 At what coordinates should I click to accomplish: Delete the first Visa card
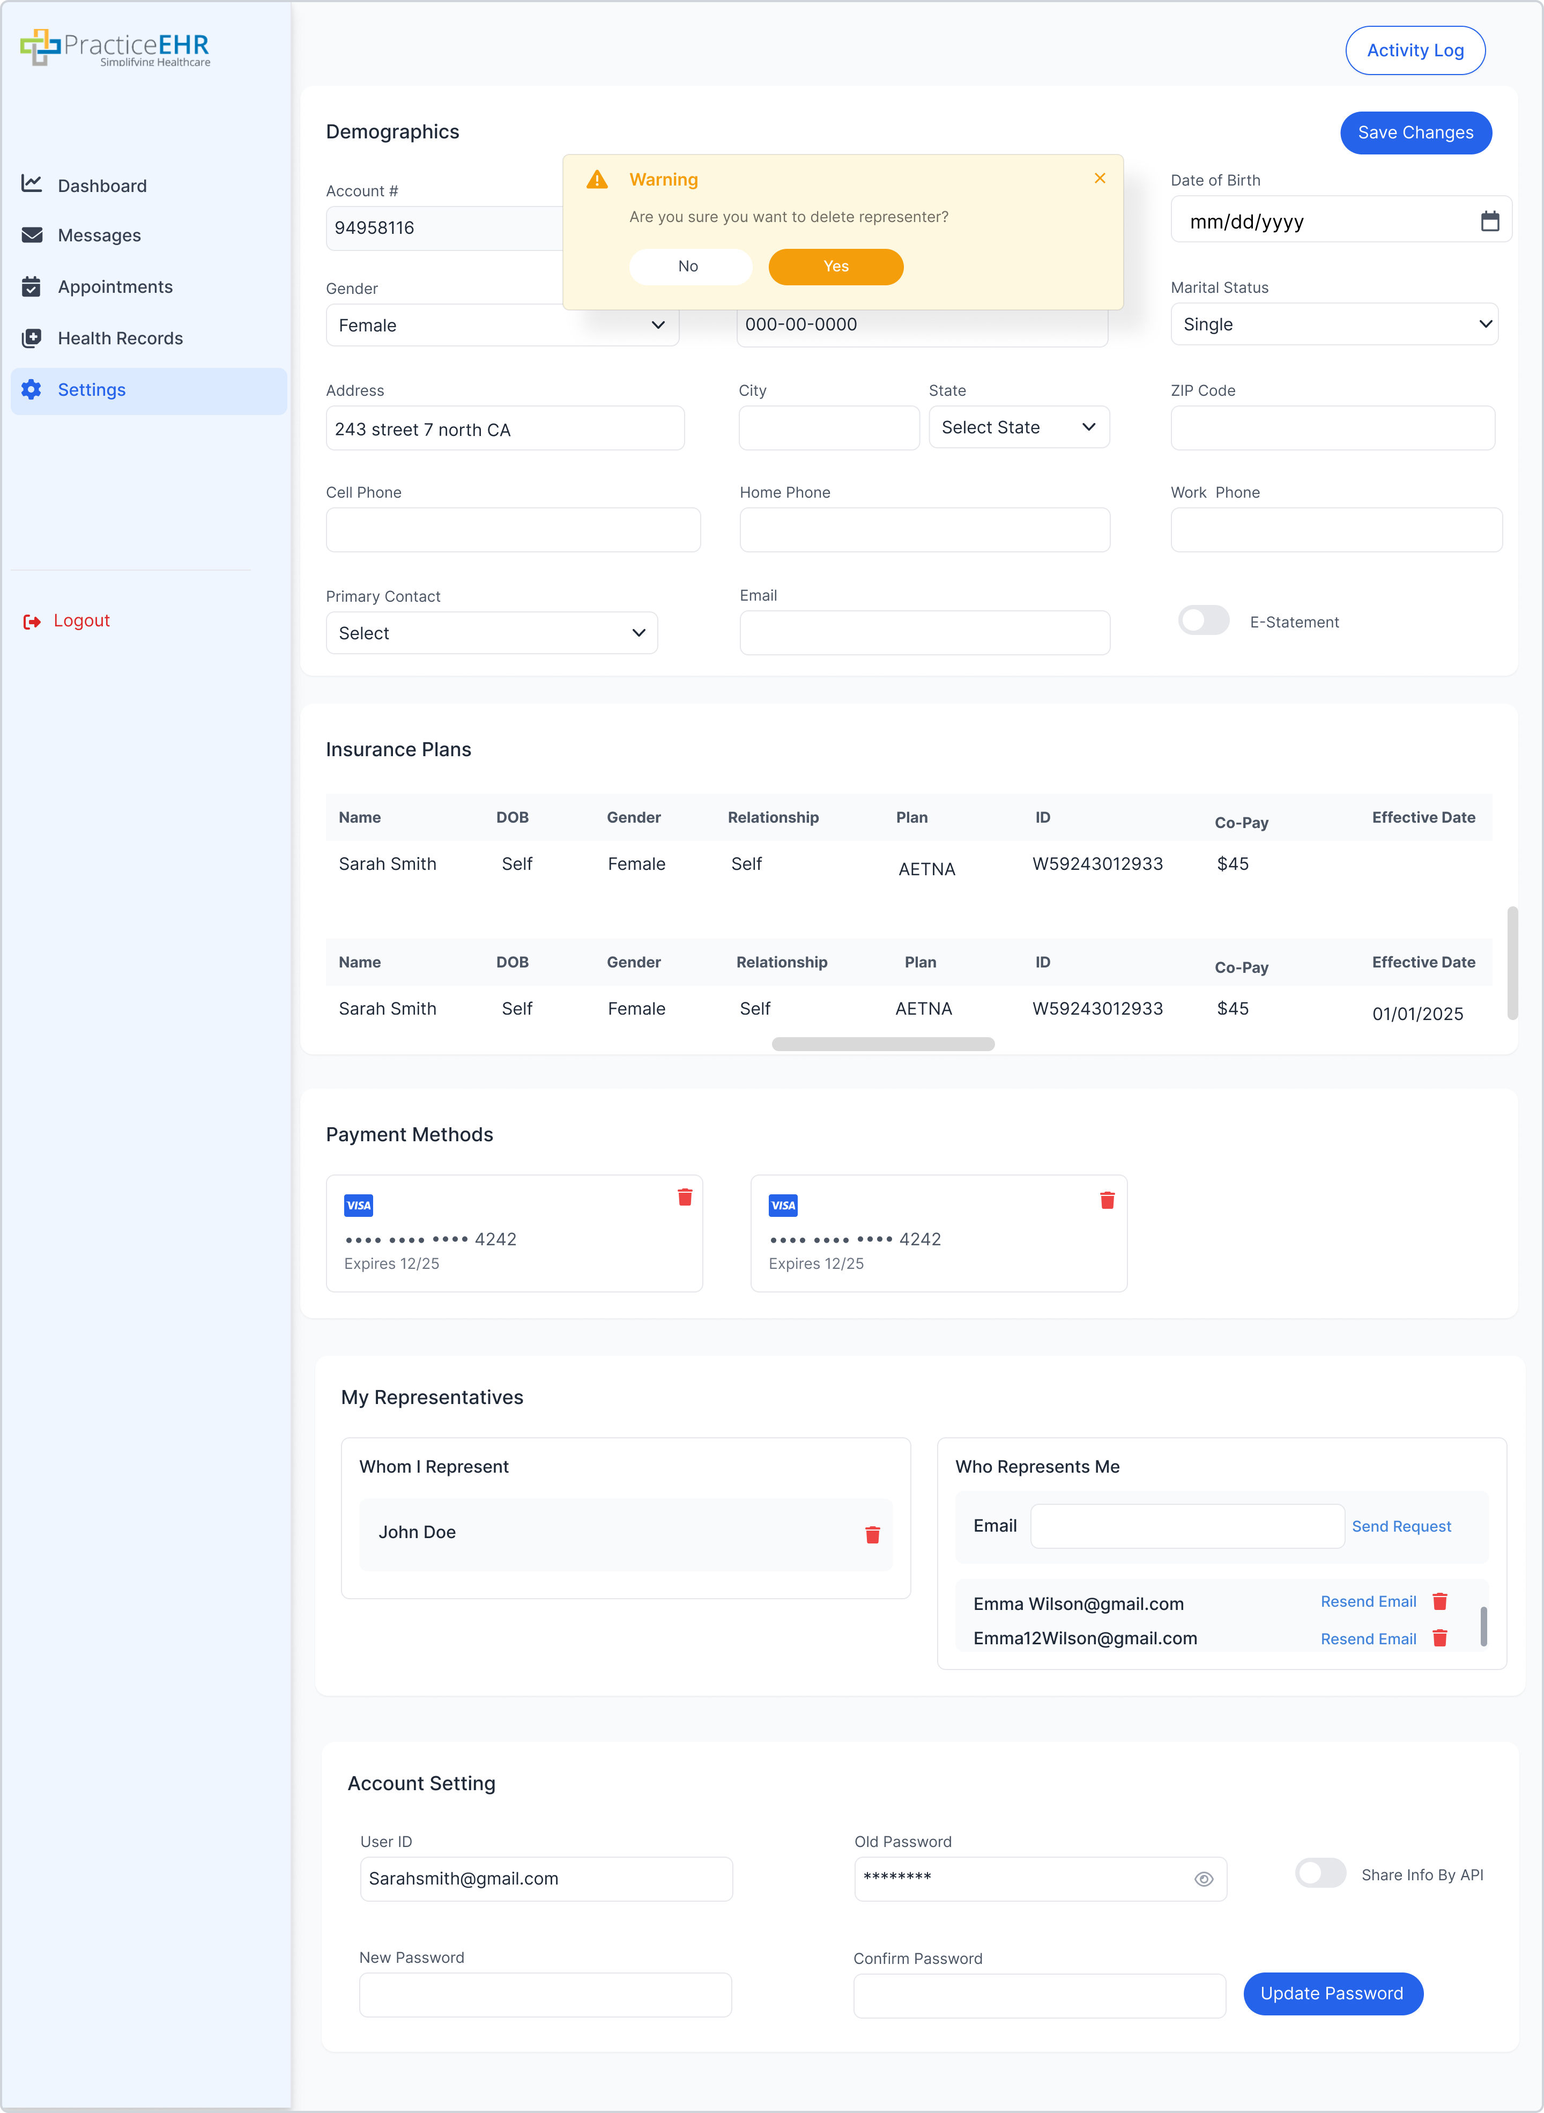coord(684,1198)
